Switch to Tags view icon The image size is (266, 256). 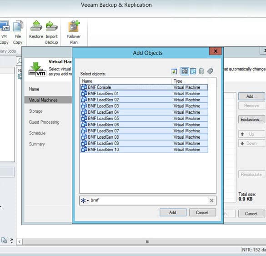210,71
